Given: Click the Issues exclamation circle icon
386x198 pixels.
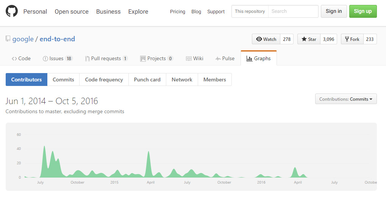Looking at the screenshot, I should click(45, 59).
